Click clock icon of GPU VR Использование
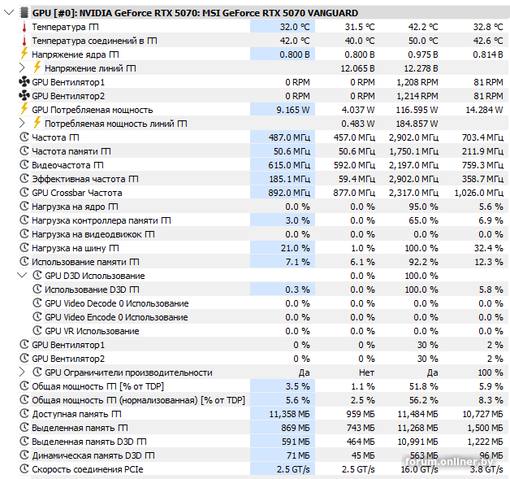 37,331
